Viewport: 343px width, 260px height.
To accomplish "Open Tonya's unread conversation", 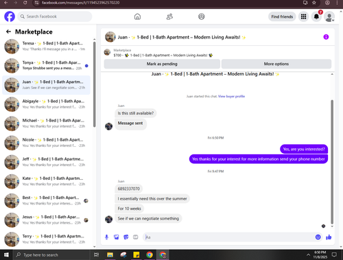I will click(46, 66).
